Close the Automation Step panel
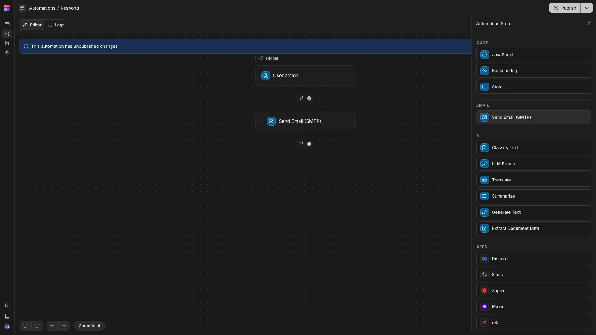Screen dimensions: 596x335 (589, 24)
